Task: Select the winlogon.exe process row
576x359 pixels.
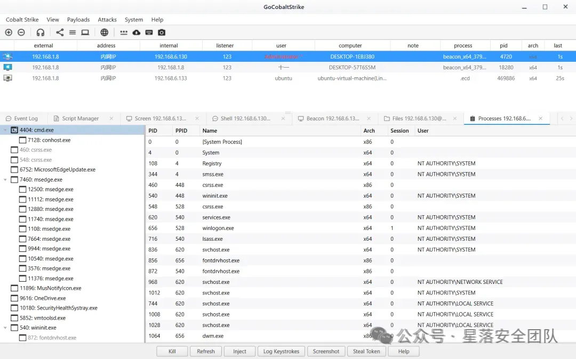Action: click(x=360, y=228)
